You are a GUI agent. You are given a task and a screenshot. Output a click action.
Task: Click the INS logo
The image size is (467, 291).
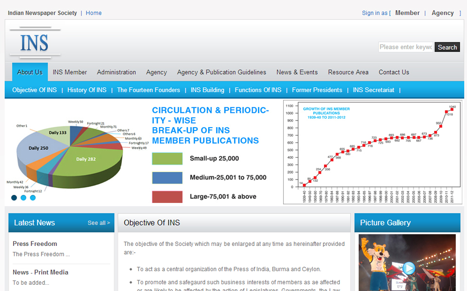click(35, 43)
